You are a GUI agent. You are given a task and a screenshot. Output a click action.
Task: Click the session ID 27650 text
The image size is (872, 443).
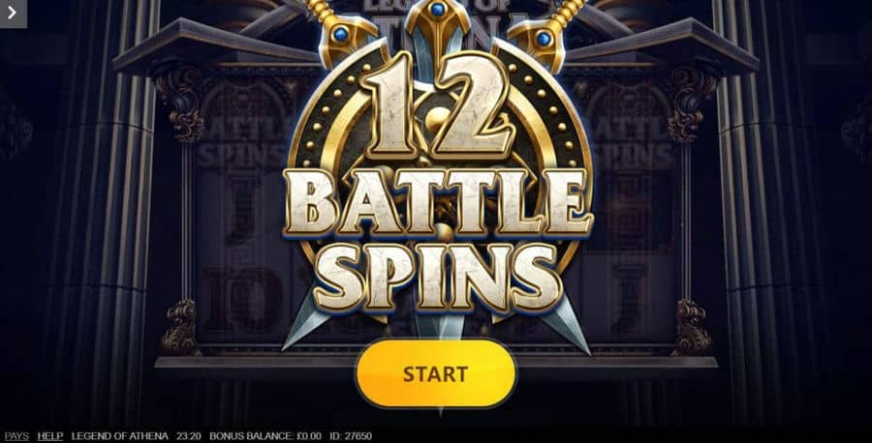click(x=351, y=436)
